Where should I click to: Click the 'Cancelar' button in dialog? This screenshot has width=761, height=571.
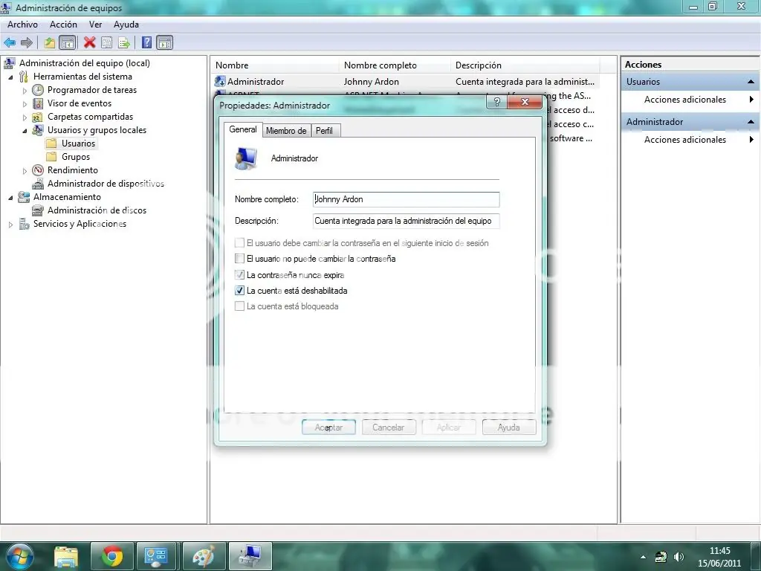(x=388, y=428)
